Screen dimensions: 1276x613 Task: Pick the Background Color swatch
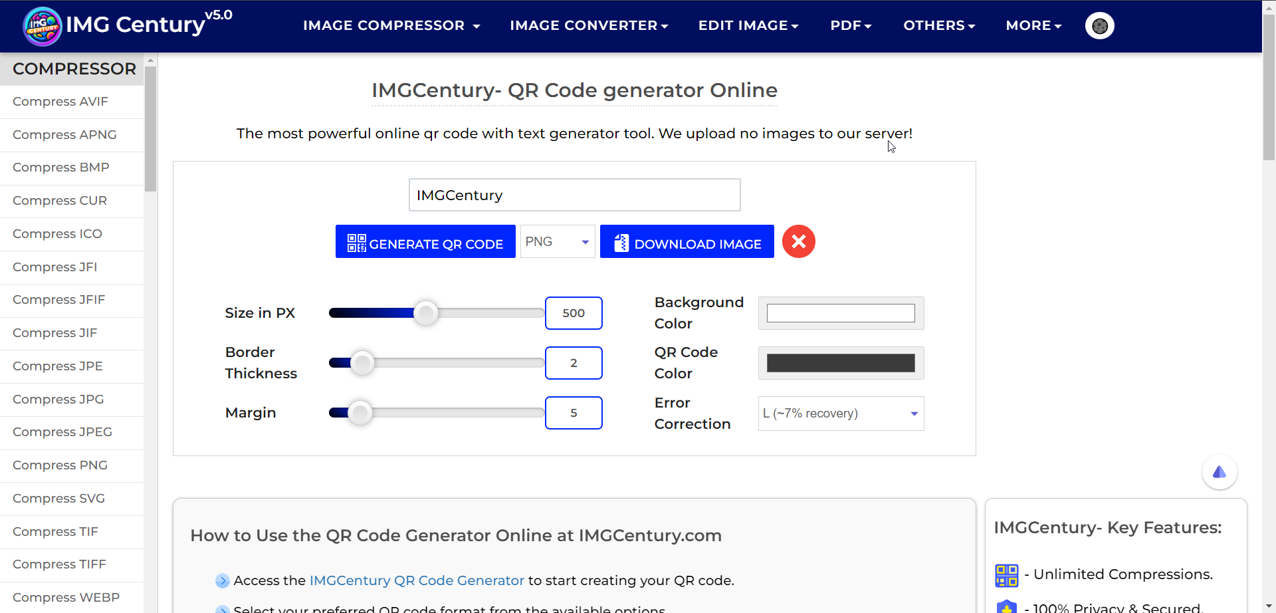click(841, 313)
